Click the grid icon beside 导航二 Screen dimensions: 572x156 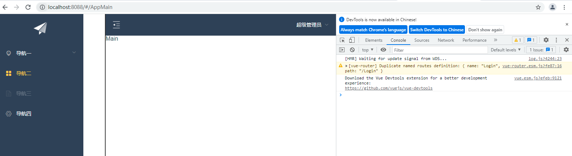tap(9, 73)
